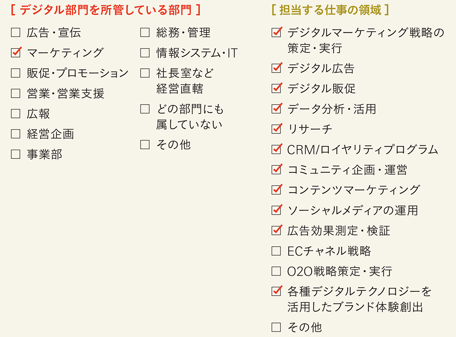The width and height of the screenshot is (456, 337).
Task: Check the 社長室など経営直轄 checkbox
Action: coord(145,73)
